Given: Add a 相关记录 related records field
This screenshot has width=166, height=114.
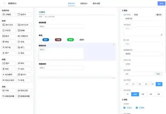Looking at the screenshot, I should click(x=24, y=91).
